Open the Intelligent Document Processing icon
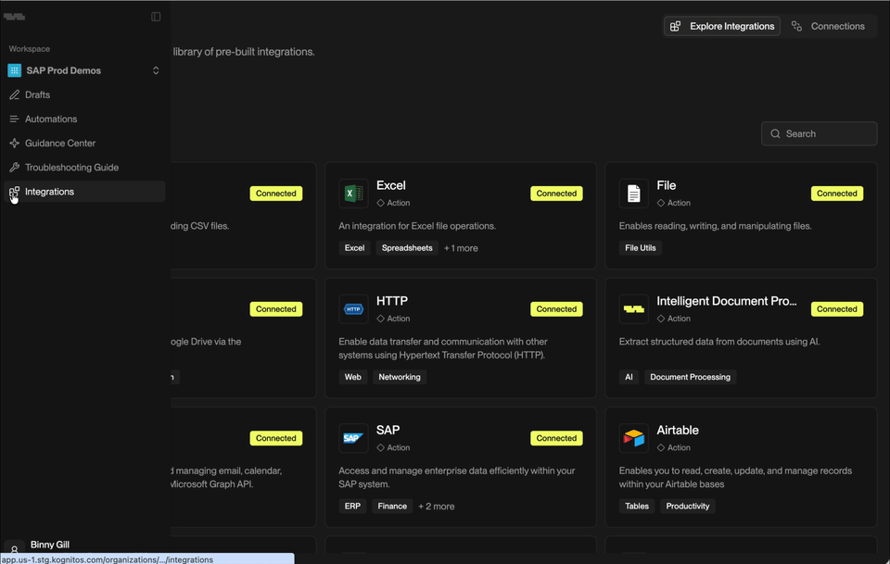This screenshot has width=890, height=564. tap(634, 307)
